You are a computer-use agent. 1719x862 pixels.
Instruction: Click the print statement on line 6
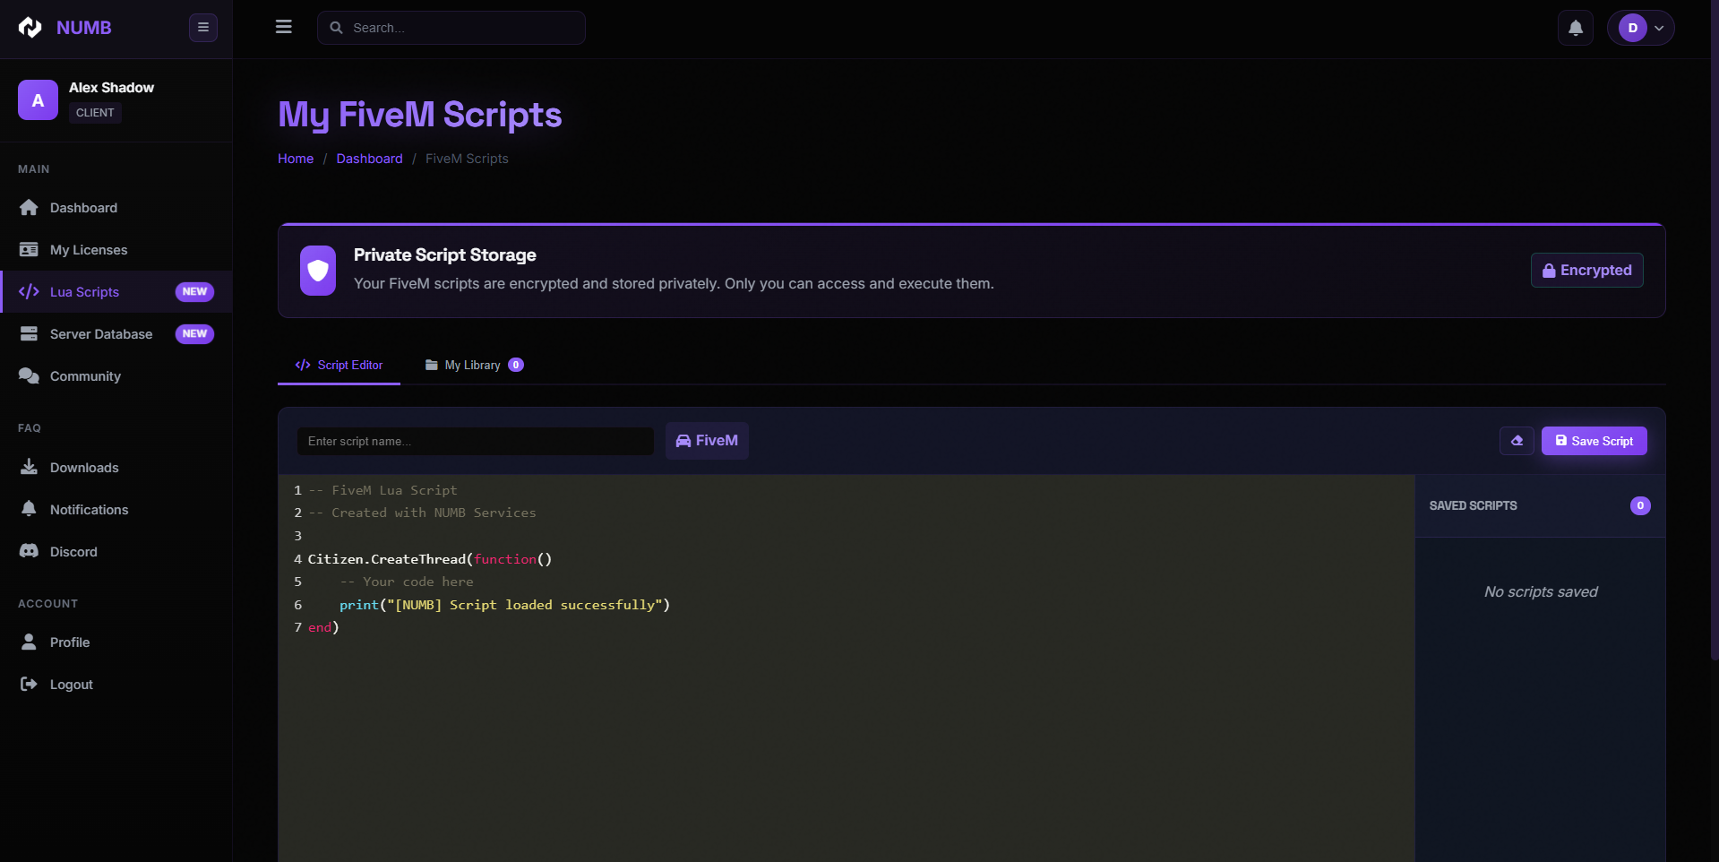pyautogui.click(x=504, y=605)
